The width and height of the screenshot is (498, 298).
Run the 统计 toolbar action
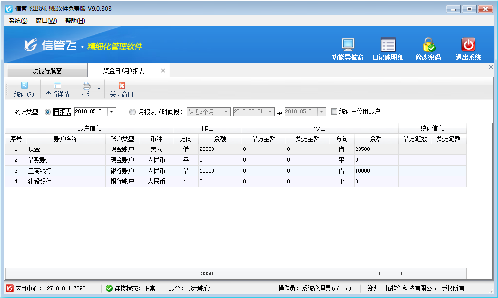click(24, 90)
